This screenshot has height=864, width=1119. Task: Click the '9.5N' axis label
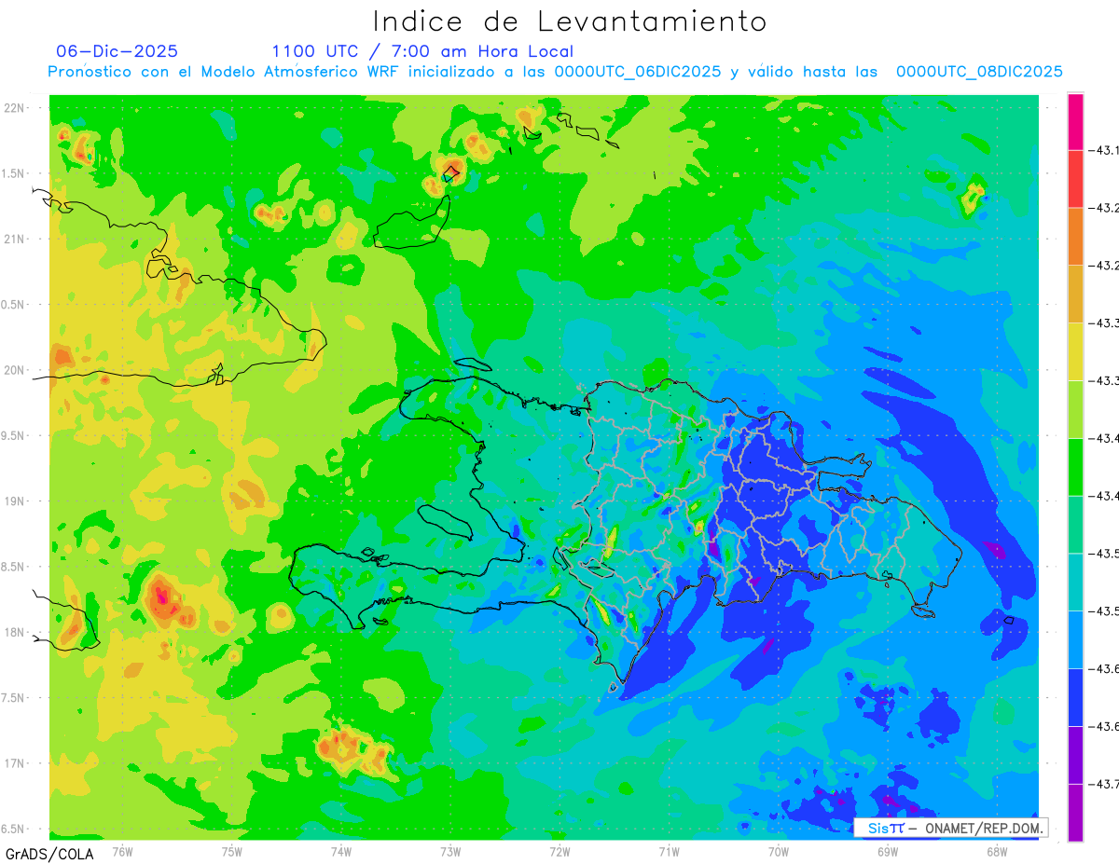(x=13, y=435)
